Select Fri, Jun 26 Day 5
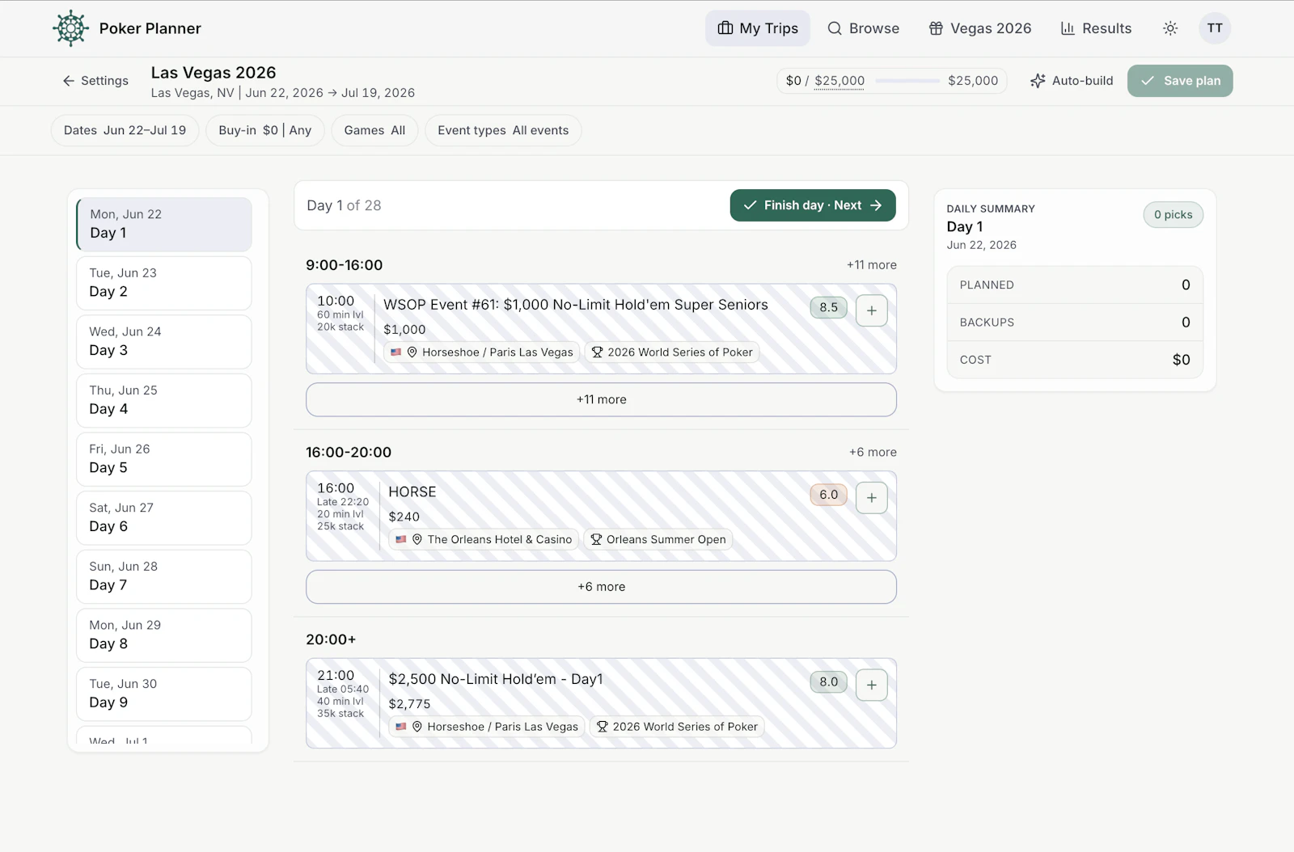This screenshot has height=852, width=1294. [164, 459]
